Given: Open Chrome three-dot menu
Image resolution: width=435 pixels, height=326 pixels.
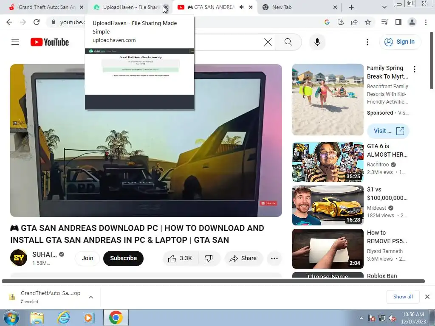Looking at the screenshot, I should pyautogui.click(x=426, y=22).
